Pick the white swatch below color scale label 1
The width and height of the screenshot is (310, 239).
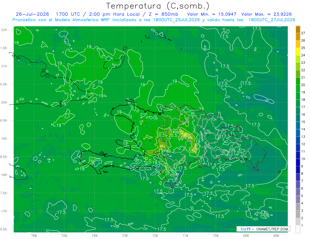click(x=298, y=229)
